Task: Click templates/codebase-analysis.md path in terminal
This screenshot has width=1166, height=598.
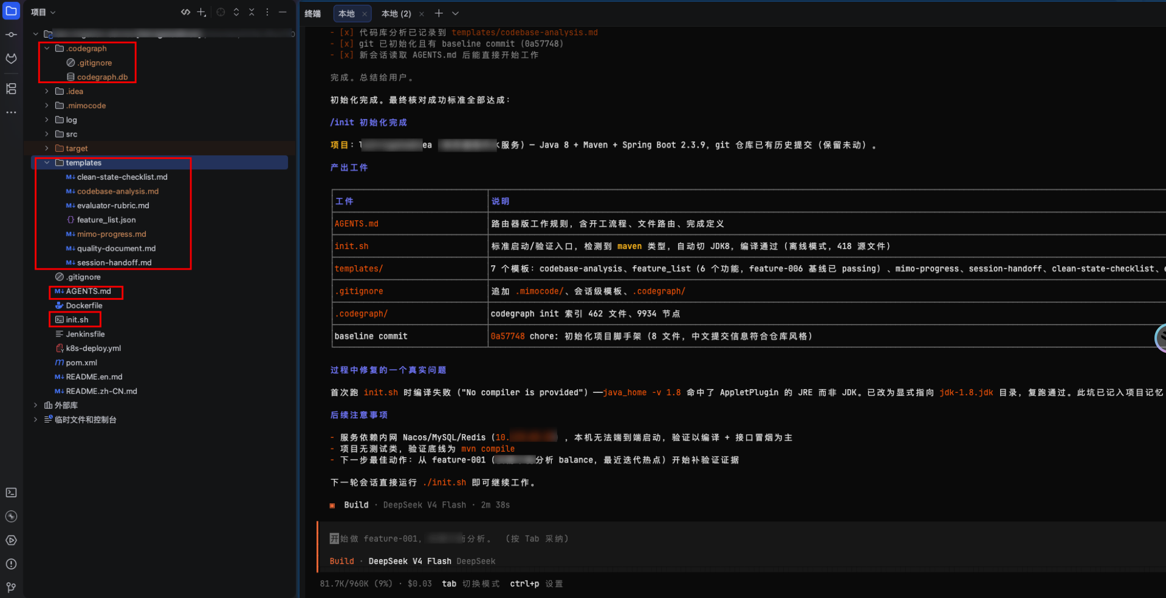Action: pos(524,33)
